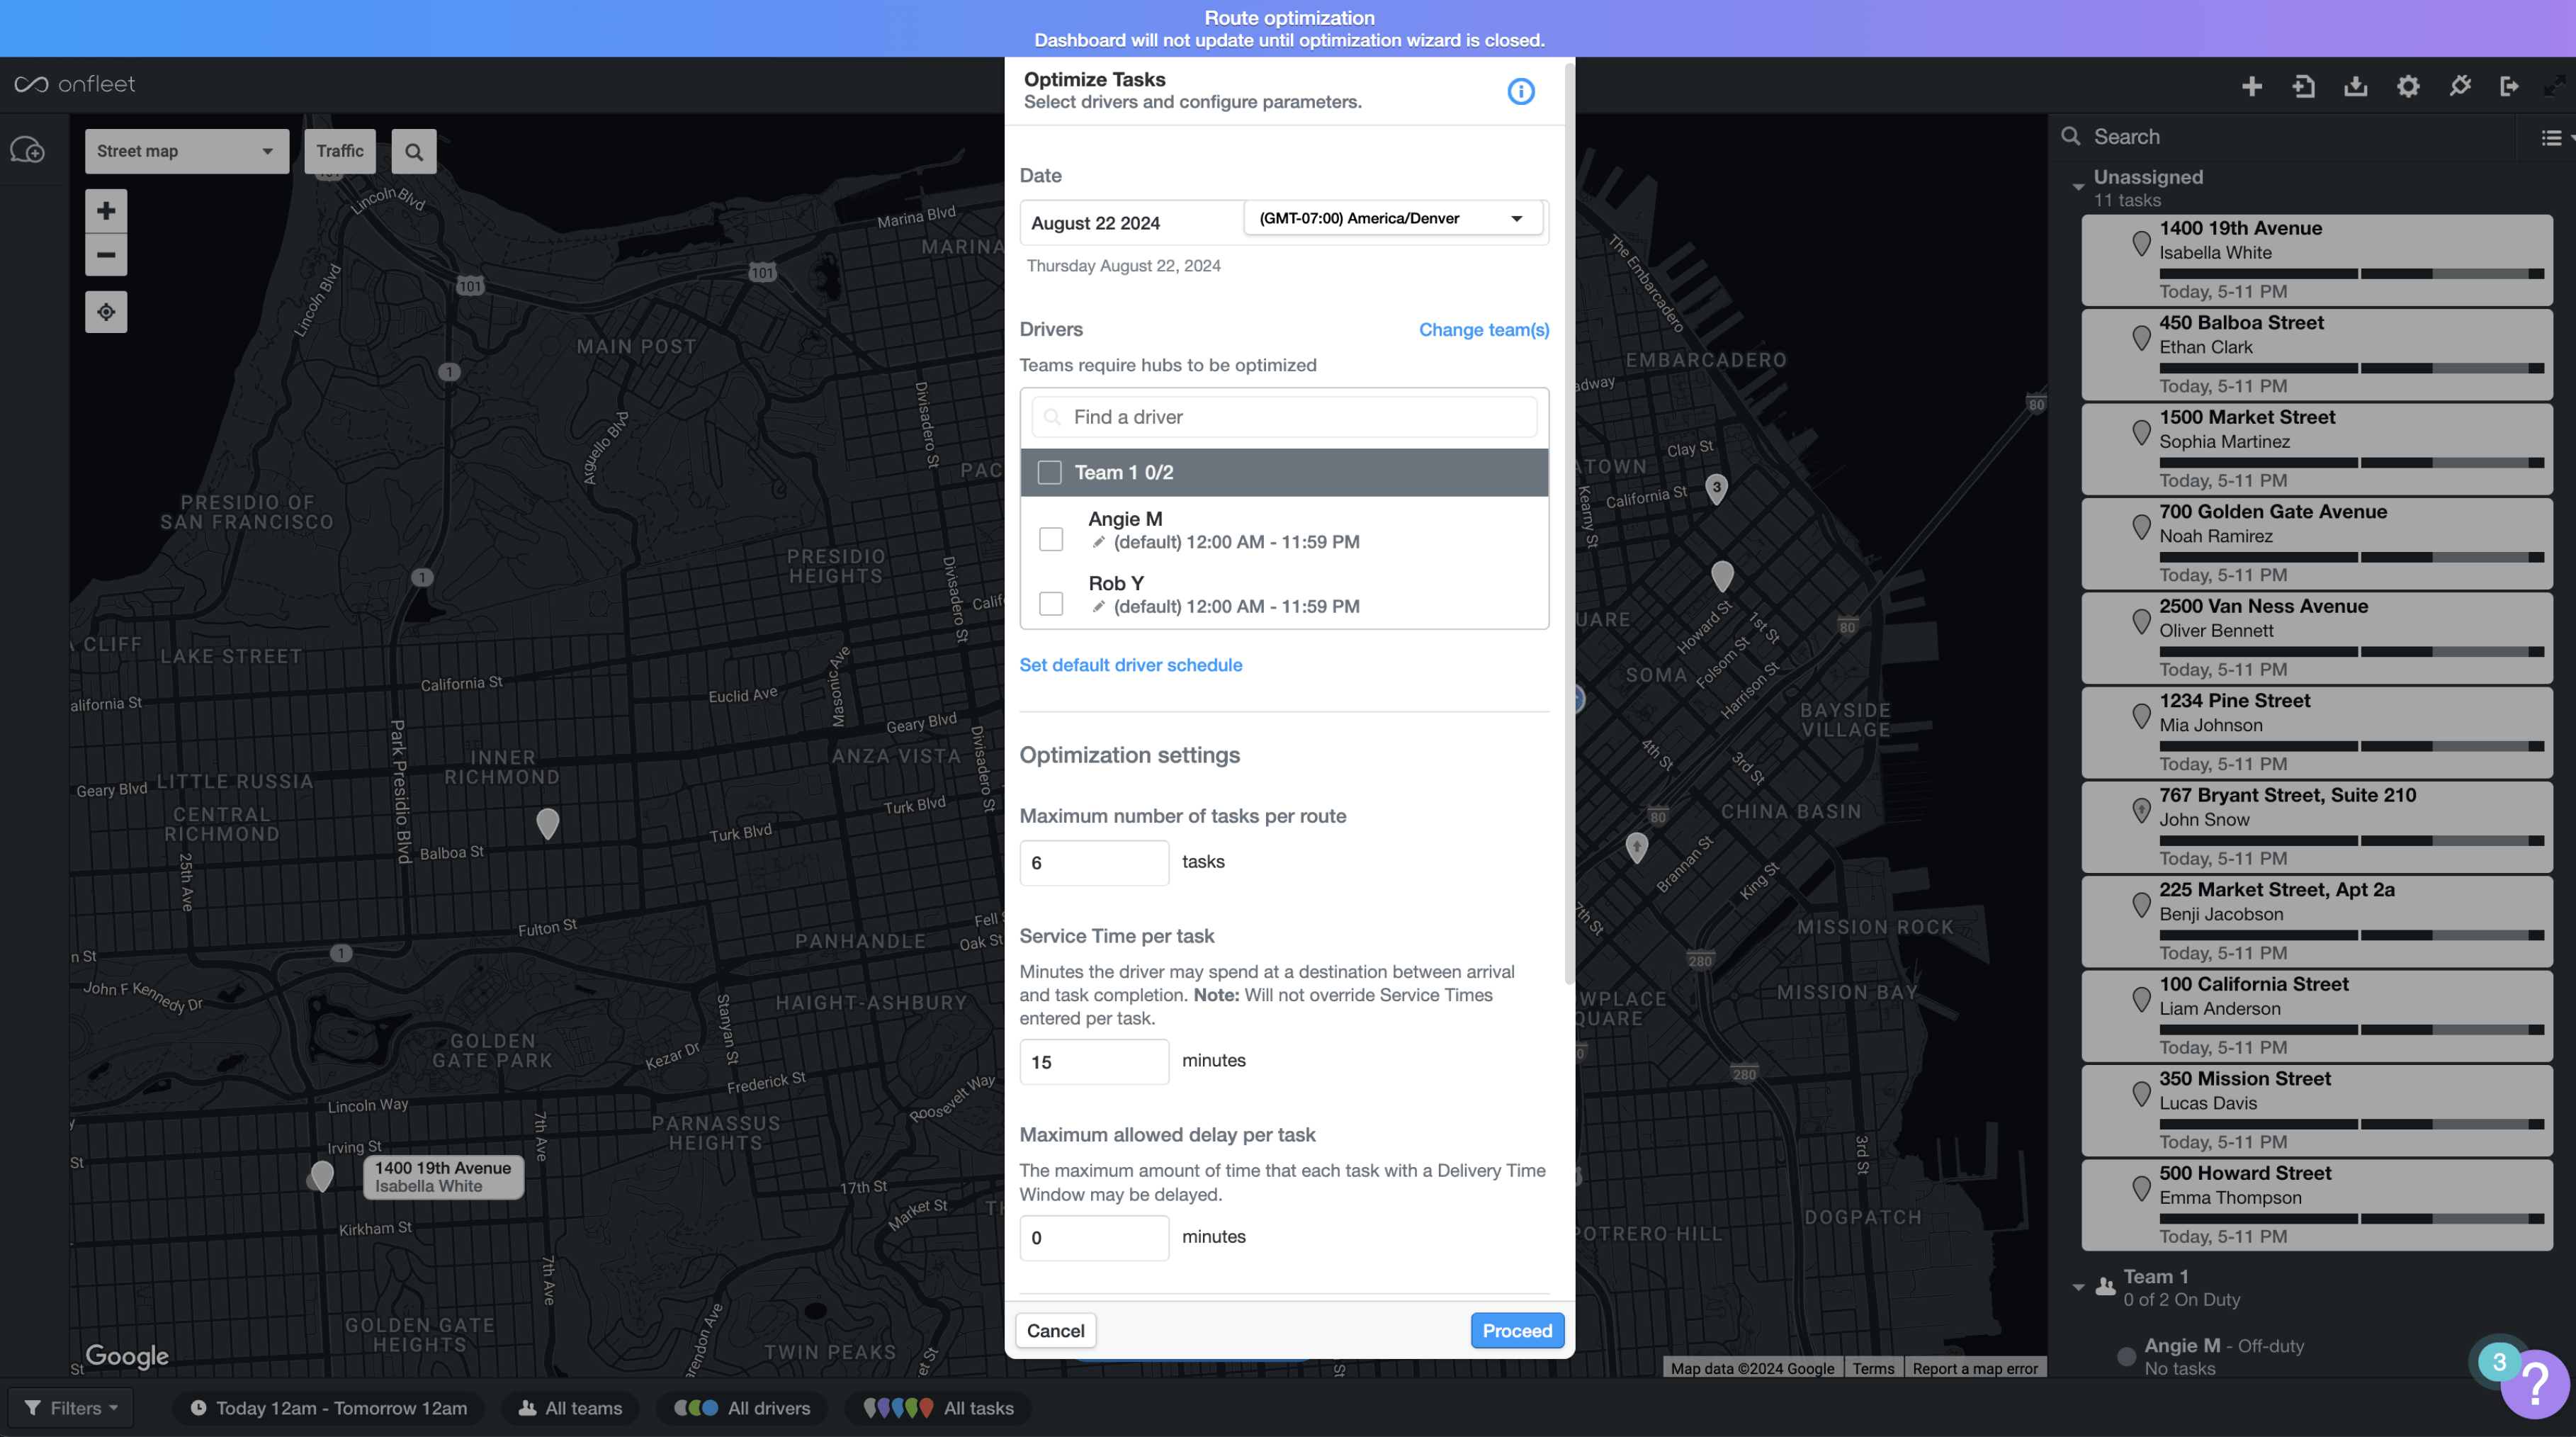Viewport: 2576px width, 1437px height.
Task: Open the import tasks icon in the header
Action: [x=2304, y=86]
